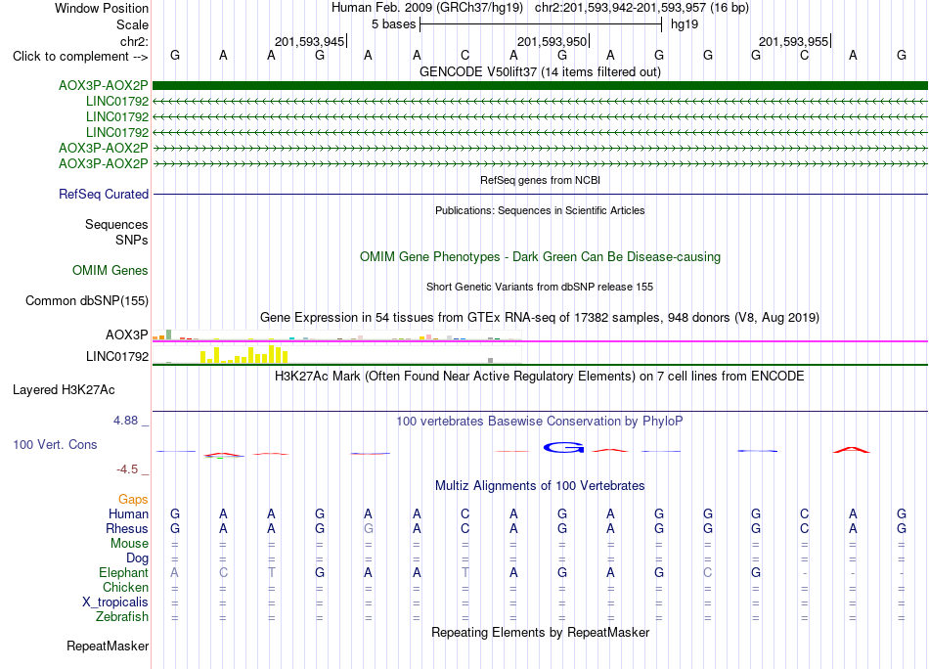The width and height of the screenshot is (929, 669).
Task: Click the solid green AOX3P-AOX2P exon bar
Action: click(540, 86)
